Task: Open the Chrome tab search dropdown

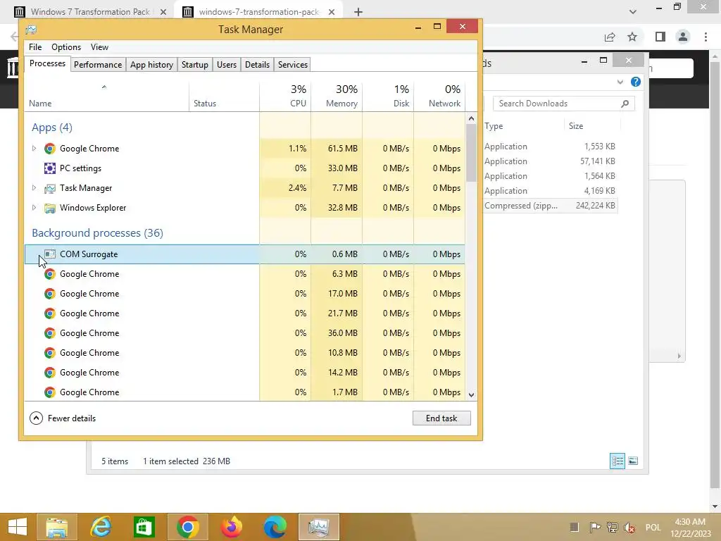Action: (633, 12)
